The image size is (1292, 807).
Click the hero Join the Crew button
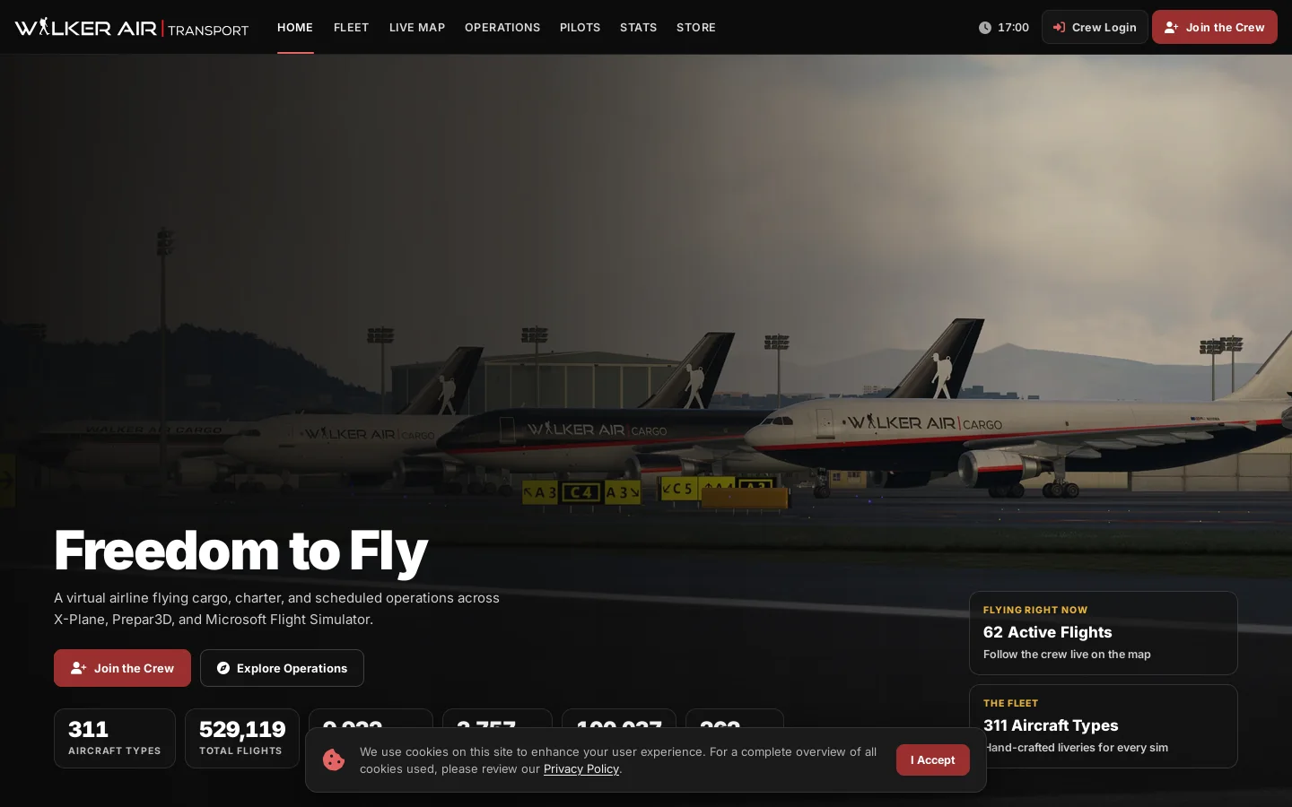122,668
